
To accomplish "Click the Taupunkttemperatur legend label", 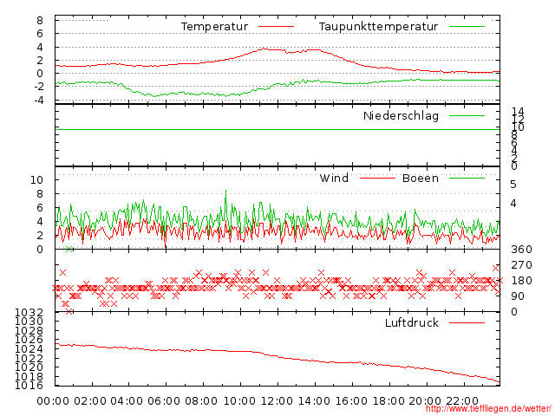I will tap(378, 27).
